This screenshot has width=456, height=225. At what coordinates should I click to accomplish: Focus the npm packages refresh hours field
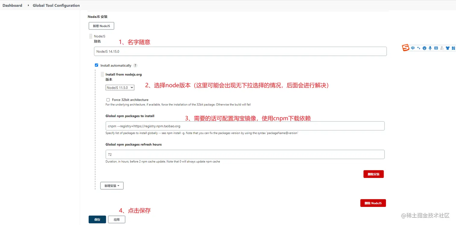click(245, 154)
